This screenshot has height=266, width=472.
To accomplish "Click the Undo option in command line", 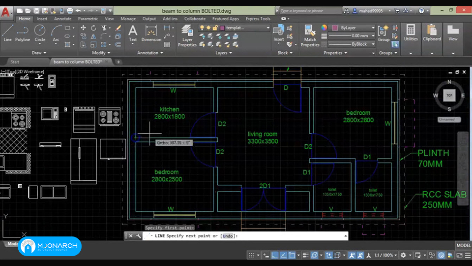I will coord(228,236).
